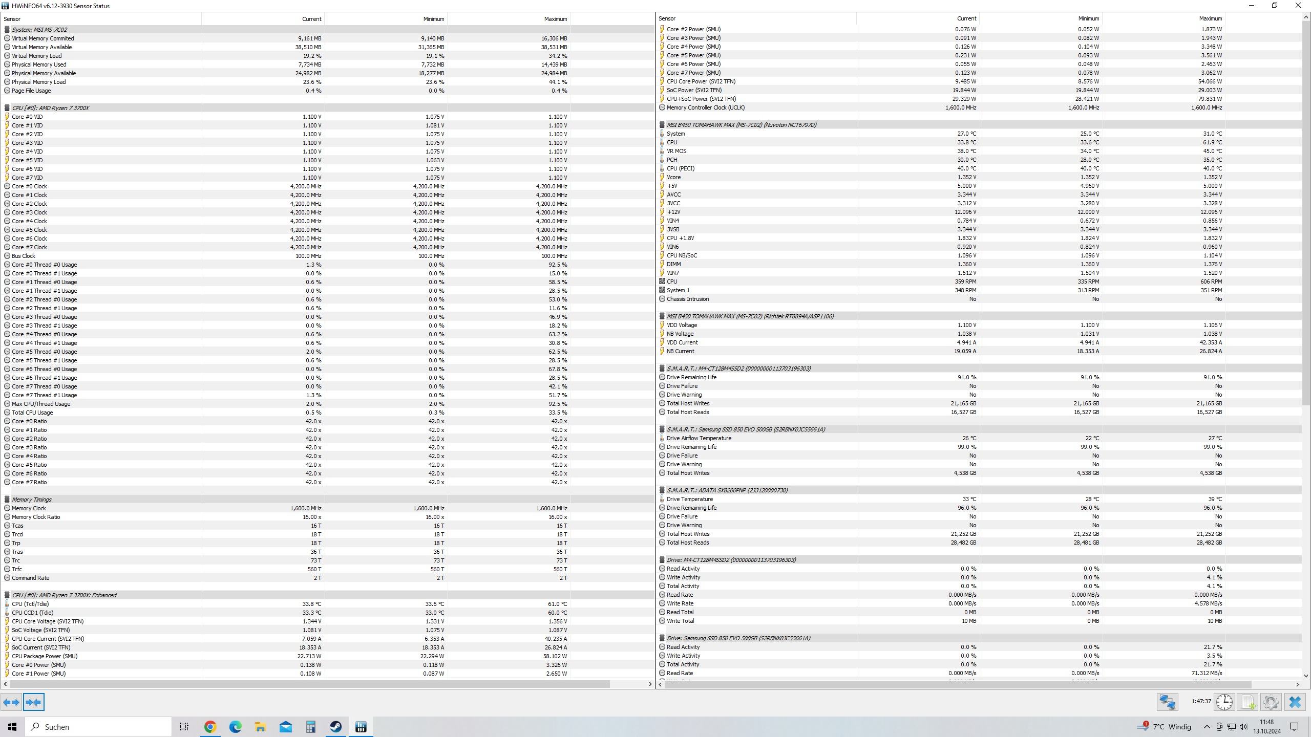Image resolution: width=1311 pixels, height=737 pixels.
Task: Open the weather widget showing 7°C Windig
Action: coord(1164,727)
